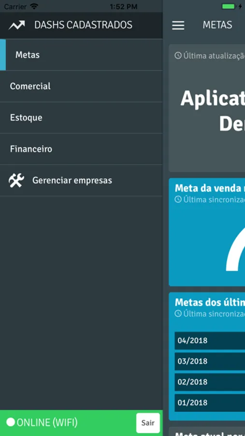Click the trending arrow icon by DASHS CADASTRADOS
Image resolution: width=245 pixels, height=436 pixels.
coord(16,25)
